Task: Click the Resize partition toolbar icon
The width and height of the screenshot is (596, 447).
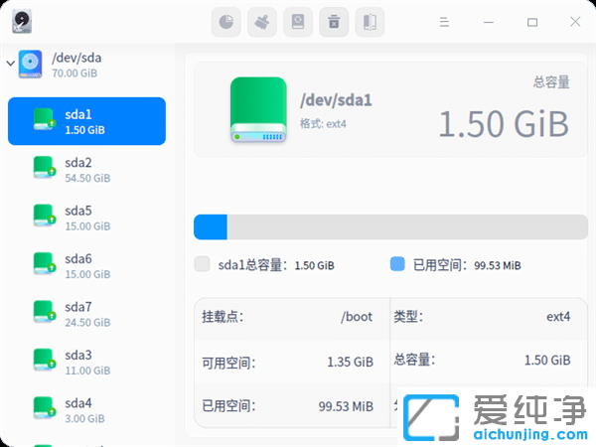Action: click(x=370, y=22)
